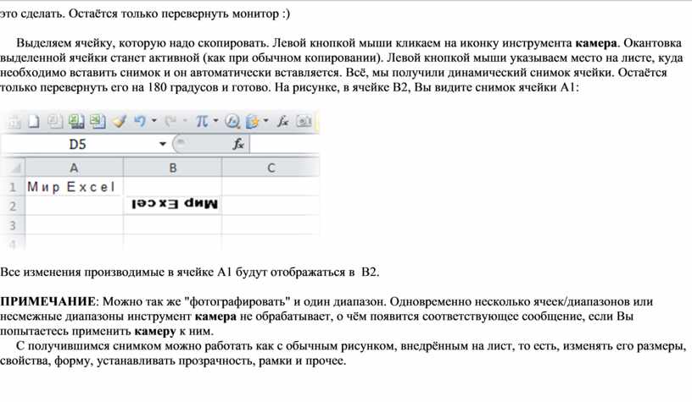The image size is (692, 402).
Task: Click empty cell A2
Action: pos(74,206)
